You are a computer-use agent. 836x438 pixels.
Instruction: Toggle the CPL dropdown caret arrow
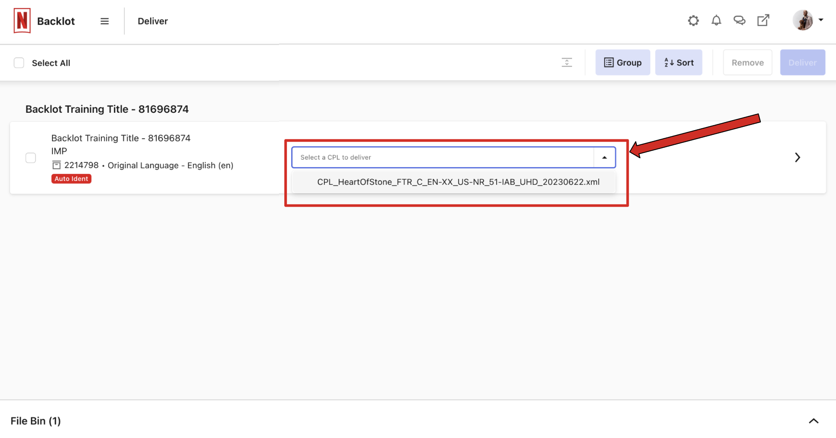(604, 157)
